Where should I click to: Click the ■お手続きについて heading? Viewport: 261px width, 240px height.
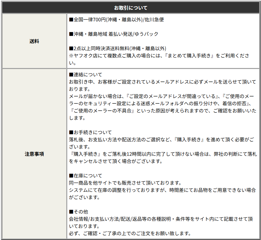(90, 132)
